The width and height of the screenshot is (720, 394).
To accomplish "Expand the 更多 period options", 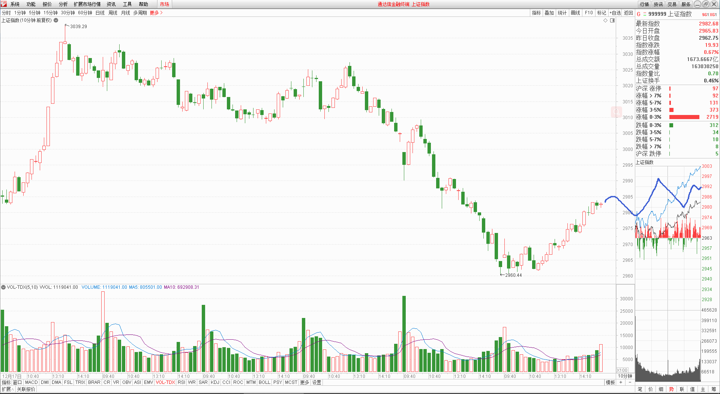I will tap(156, 13).
